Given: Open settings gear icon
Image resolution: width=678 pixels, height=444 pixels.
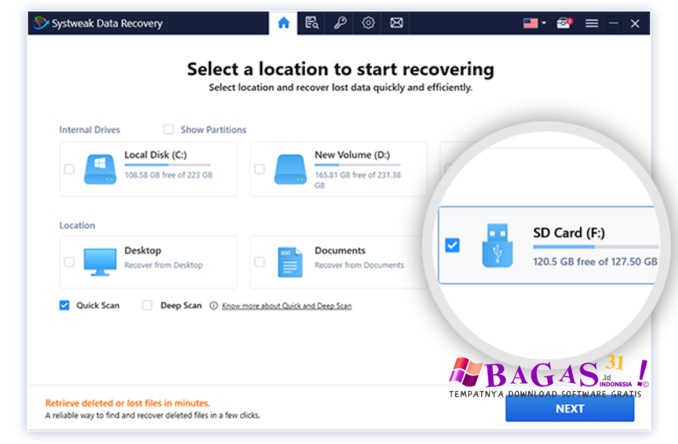Looking at the screenshot, I should point(368,23).
